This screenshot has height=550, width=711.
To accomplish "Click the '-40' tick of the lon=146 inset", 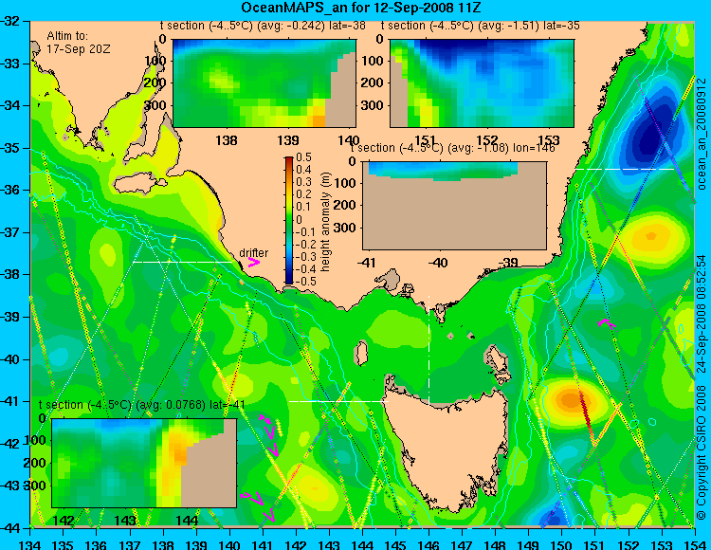I will [x=438, y=263].
